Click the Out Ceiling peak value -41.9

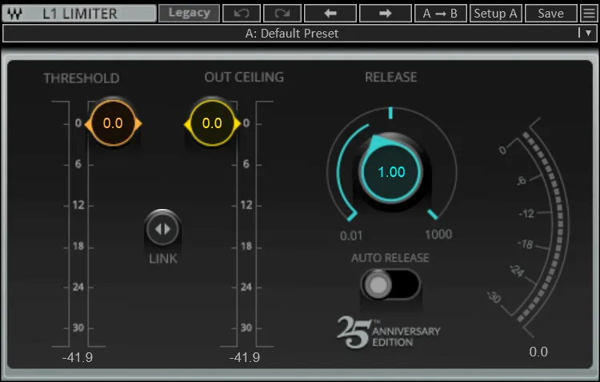click(x=245, y=357)
